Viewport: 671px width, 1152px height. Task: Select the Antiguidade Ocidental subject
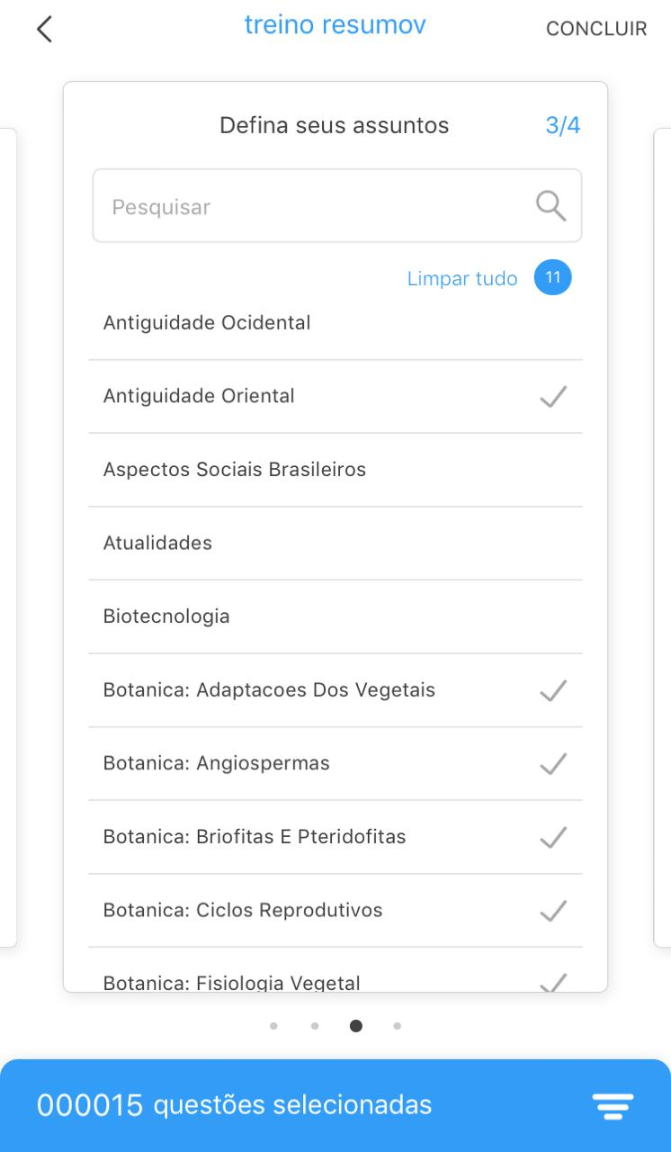(x=207, y=322)
